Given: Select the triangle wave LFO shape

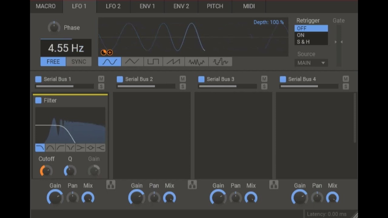Looking at the screenshot, I should click(132, 62).
